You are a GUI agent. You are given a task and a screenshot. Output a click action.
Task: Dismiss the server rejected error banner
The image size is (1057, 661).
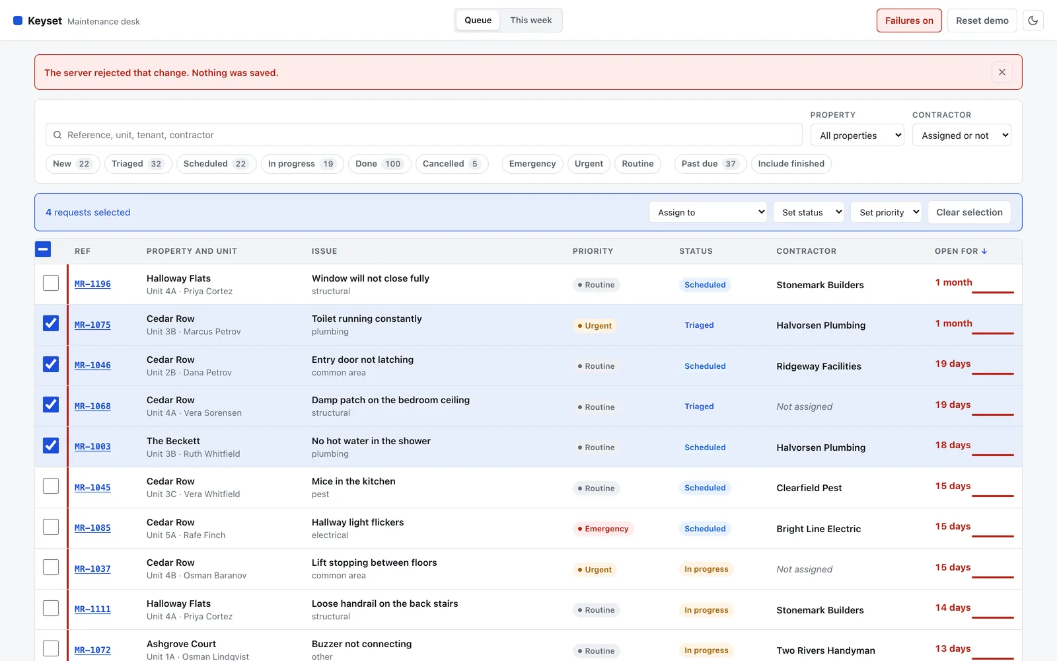tap(1002, 72)
